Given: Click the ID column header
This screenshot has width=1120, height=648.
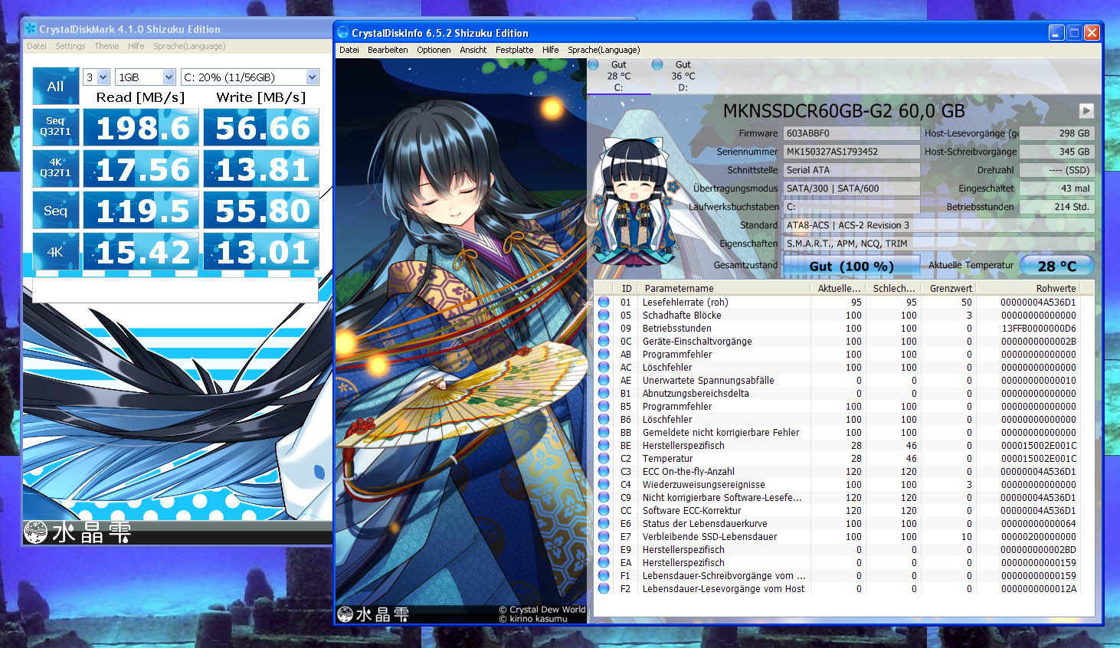Looking at the screenshot, I should (x=627, y=288).
